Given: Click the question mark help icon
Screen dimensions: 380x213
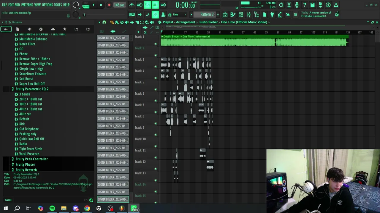Looking at the screenshot, I should [x=305, y=5].
